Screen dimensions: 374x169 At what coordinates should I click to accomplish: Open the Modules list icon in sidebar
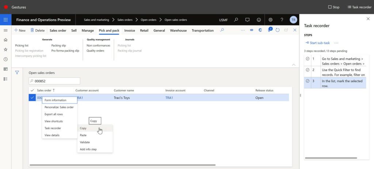pos(6,79)
